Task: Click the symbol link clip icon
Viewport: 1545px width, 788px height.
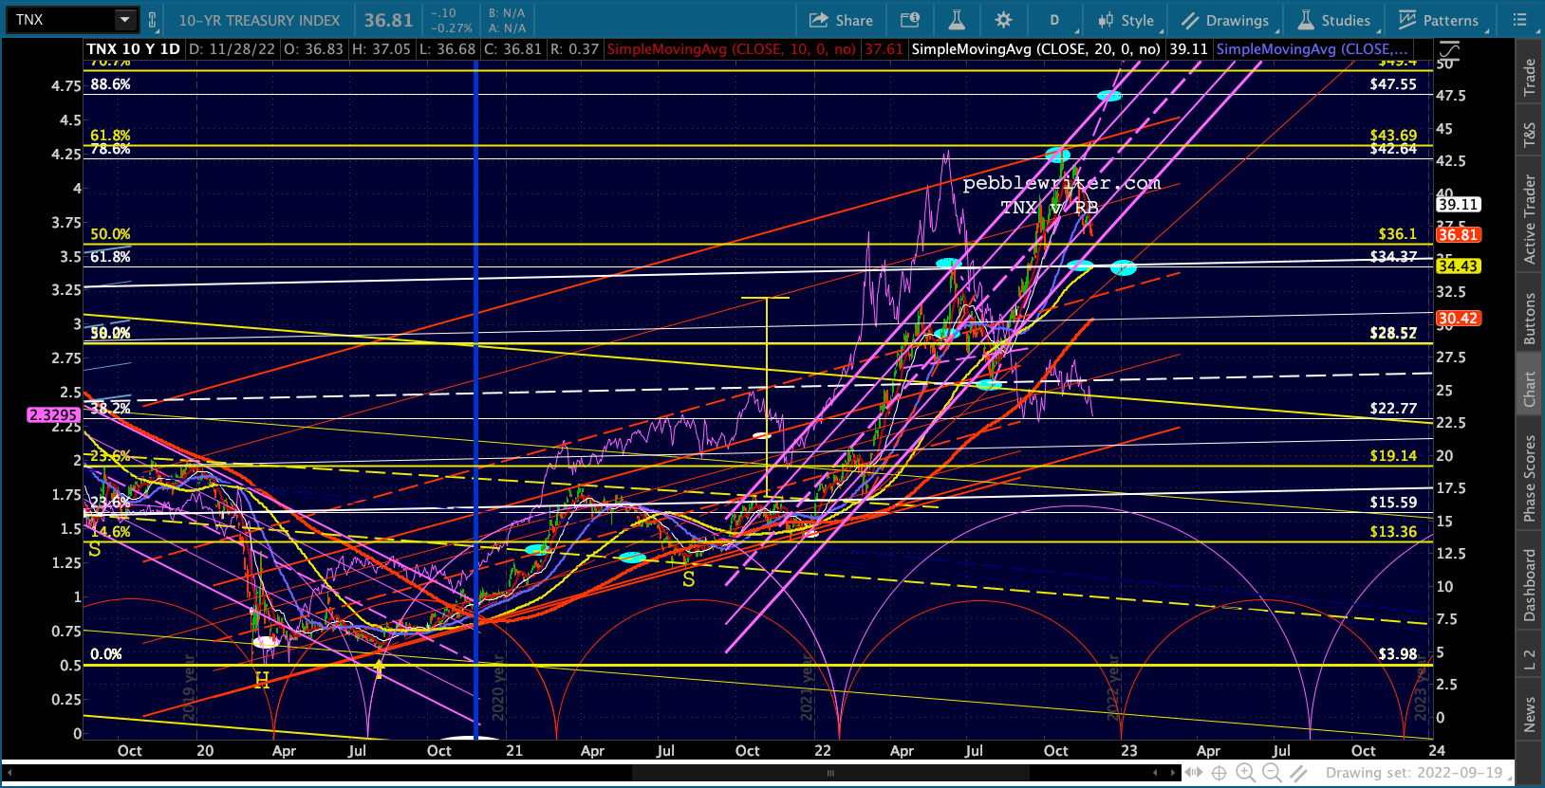Action: (x=153, y=20)
